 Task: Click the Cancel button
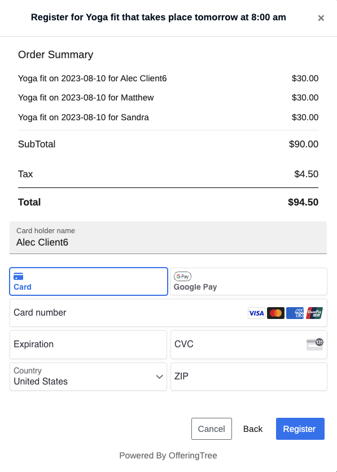point(212,429)
